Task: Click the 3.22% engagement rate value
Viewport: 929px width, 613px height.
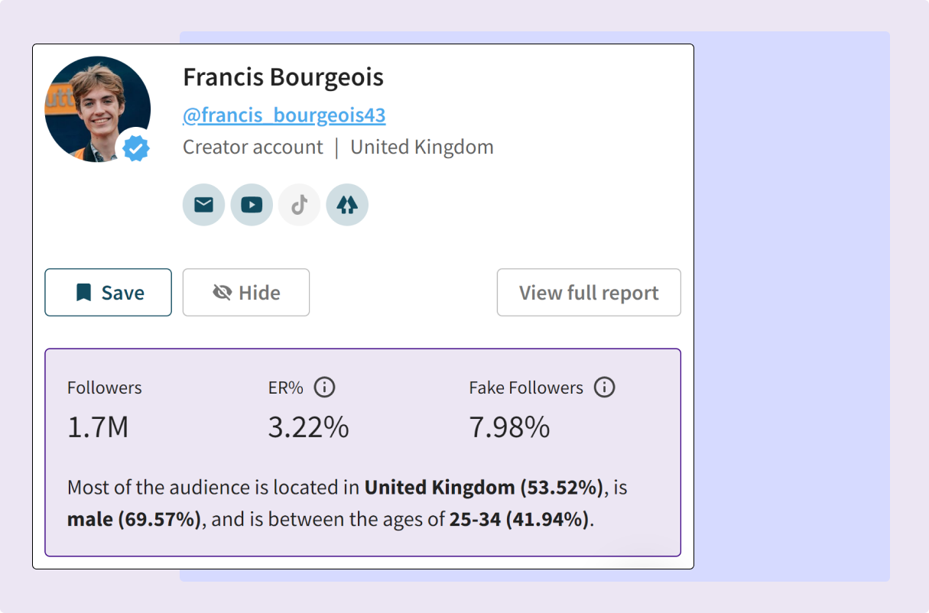Action: pyautogui.click(x=308, y=427)
